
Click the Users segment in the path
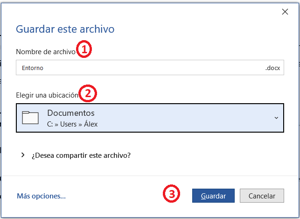(68, 124)
